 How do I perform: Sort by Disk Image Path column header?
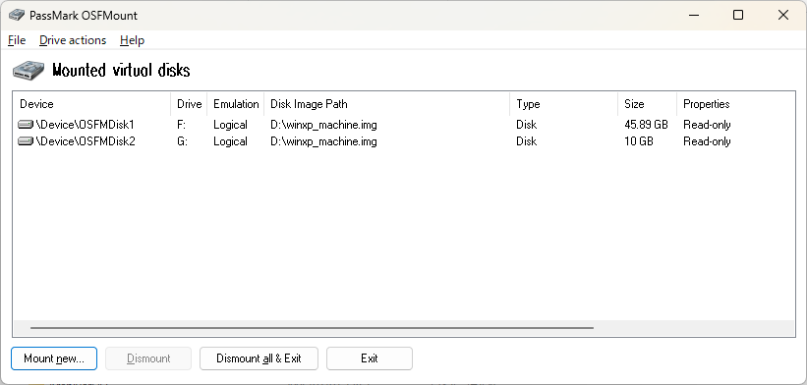pos(386,104)
